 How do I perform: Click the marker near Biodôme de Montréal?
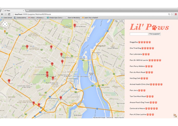[75, 26]
